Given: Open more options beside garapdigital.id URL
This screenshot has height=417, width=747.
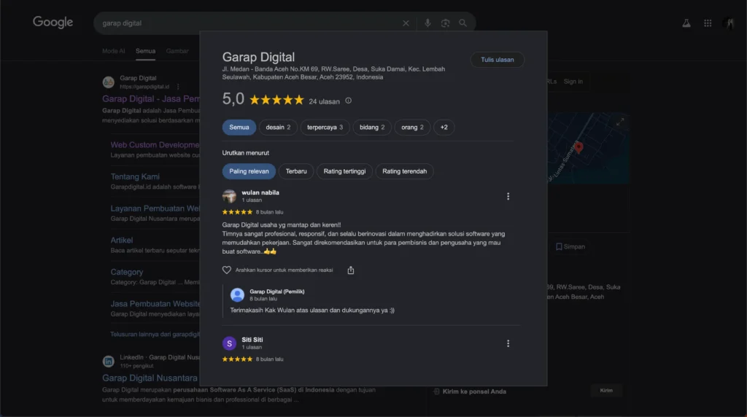Looking at the screenshot, I should coord(178,87).
